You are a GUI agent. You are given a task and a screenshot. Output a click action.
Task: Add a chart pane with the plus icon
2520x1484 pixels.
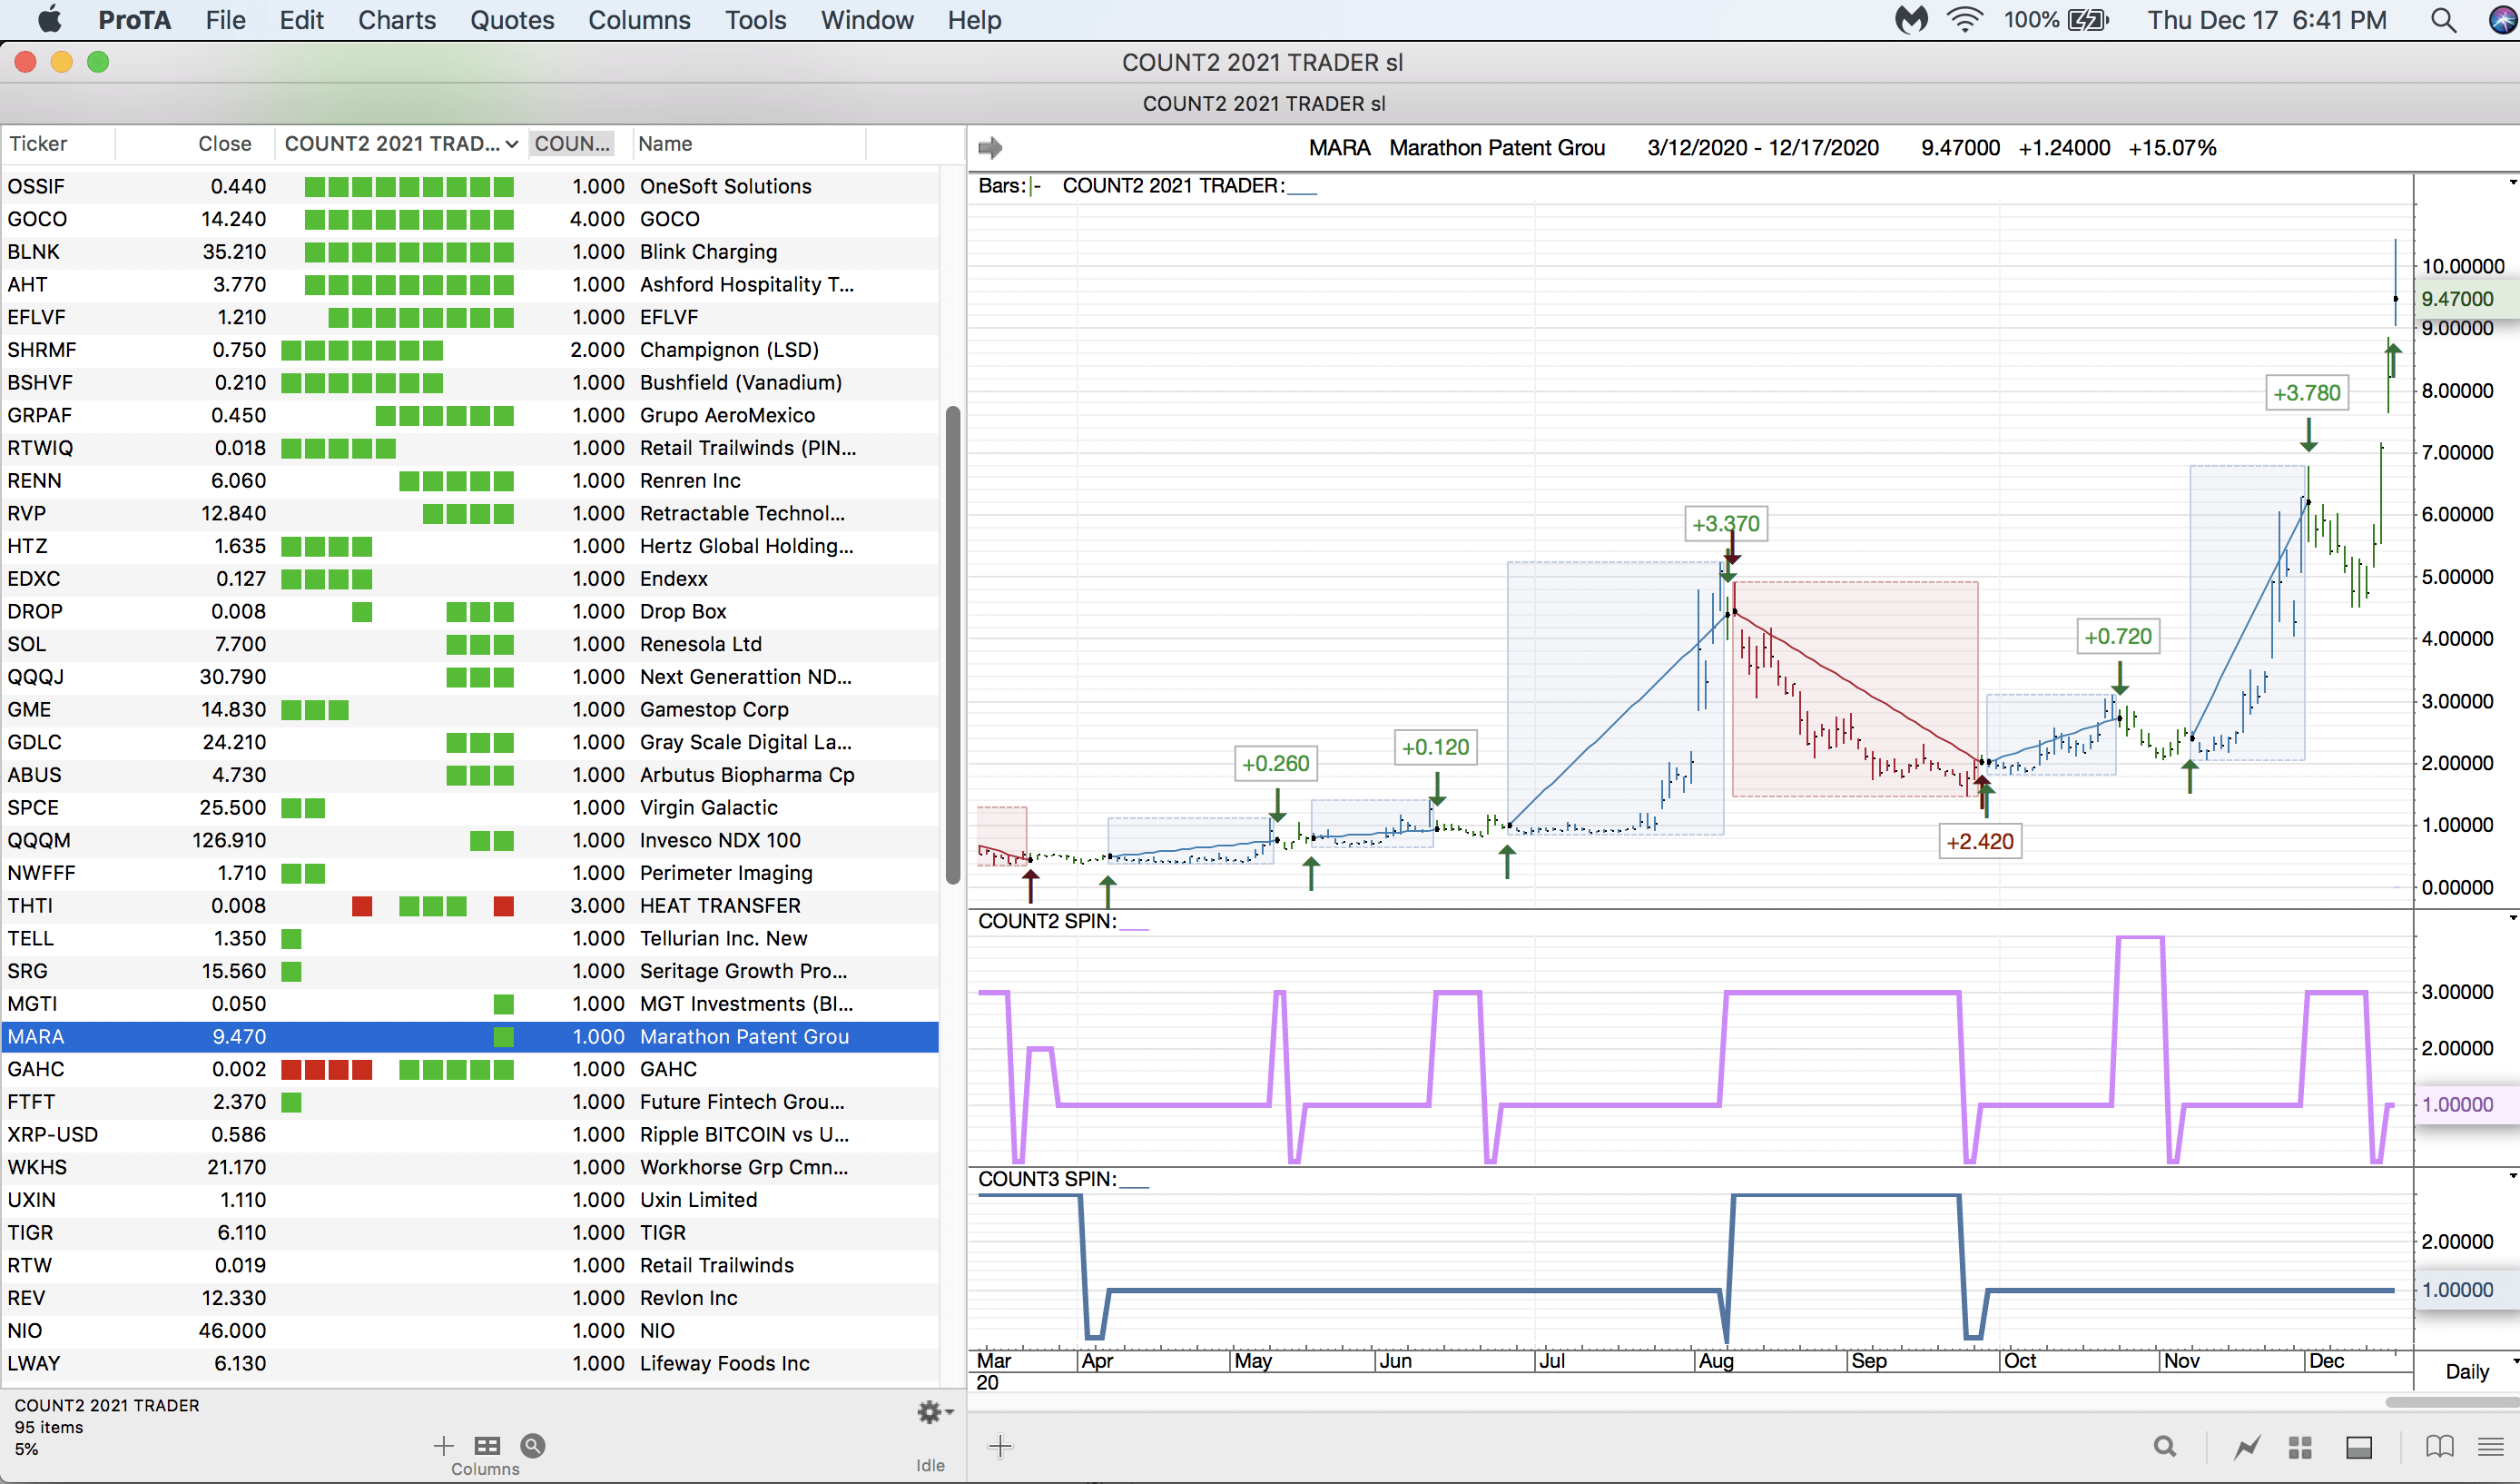click(1000, 1446)
